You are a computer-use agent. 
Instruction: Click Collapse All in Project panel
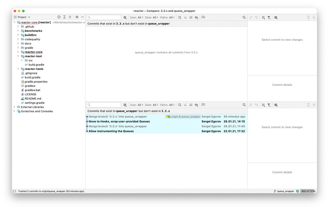pos(70,17)
